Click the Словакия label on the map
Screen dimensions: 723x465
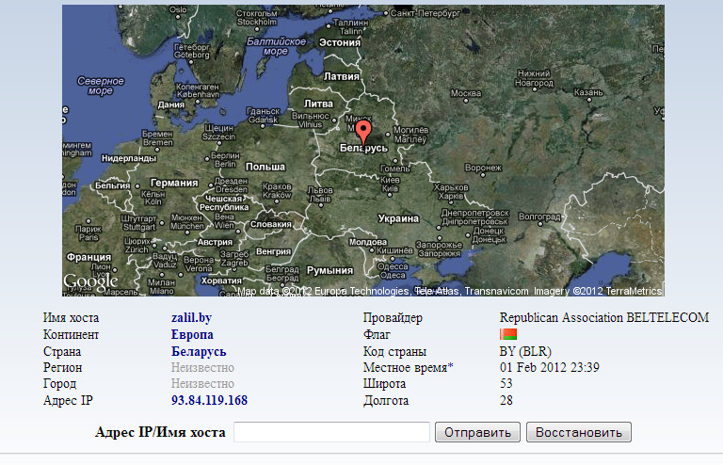pyautogui.click(x=271, y=224)
